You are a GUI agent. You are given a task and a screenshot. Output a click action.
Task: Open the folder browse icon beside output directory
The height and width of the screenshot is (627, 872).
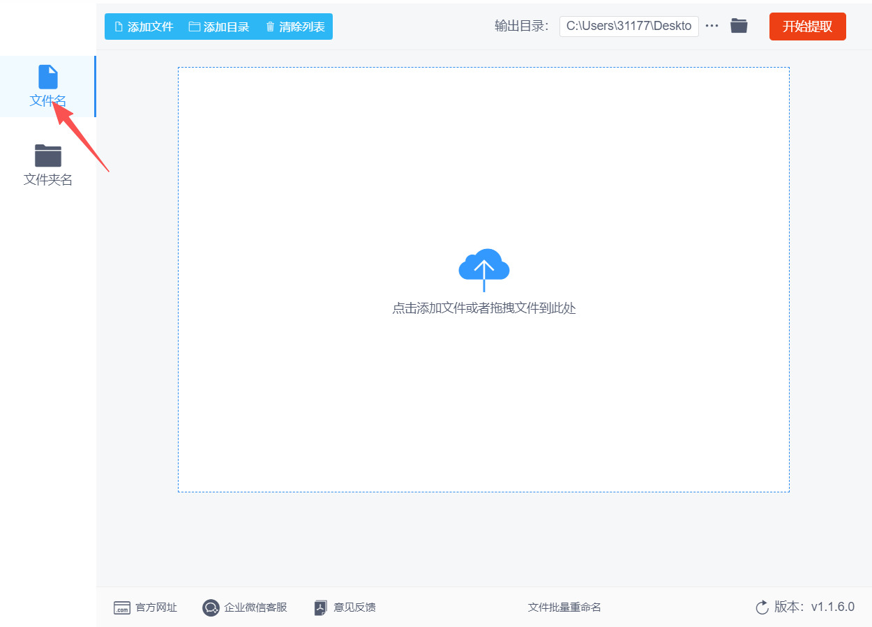(739, 26)
